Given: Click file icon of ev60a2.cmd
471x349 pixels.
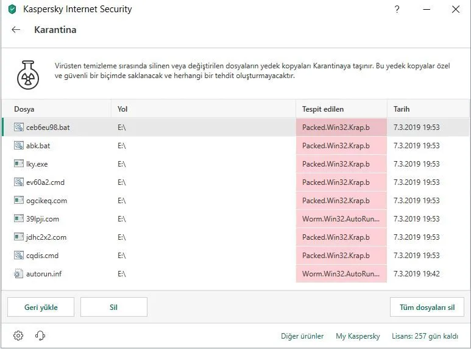Looking at the screenshot, I should tap(19, 182).
